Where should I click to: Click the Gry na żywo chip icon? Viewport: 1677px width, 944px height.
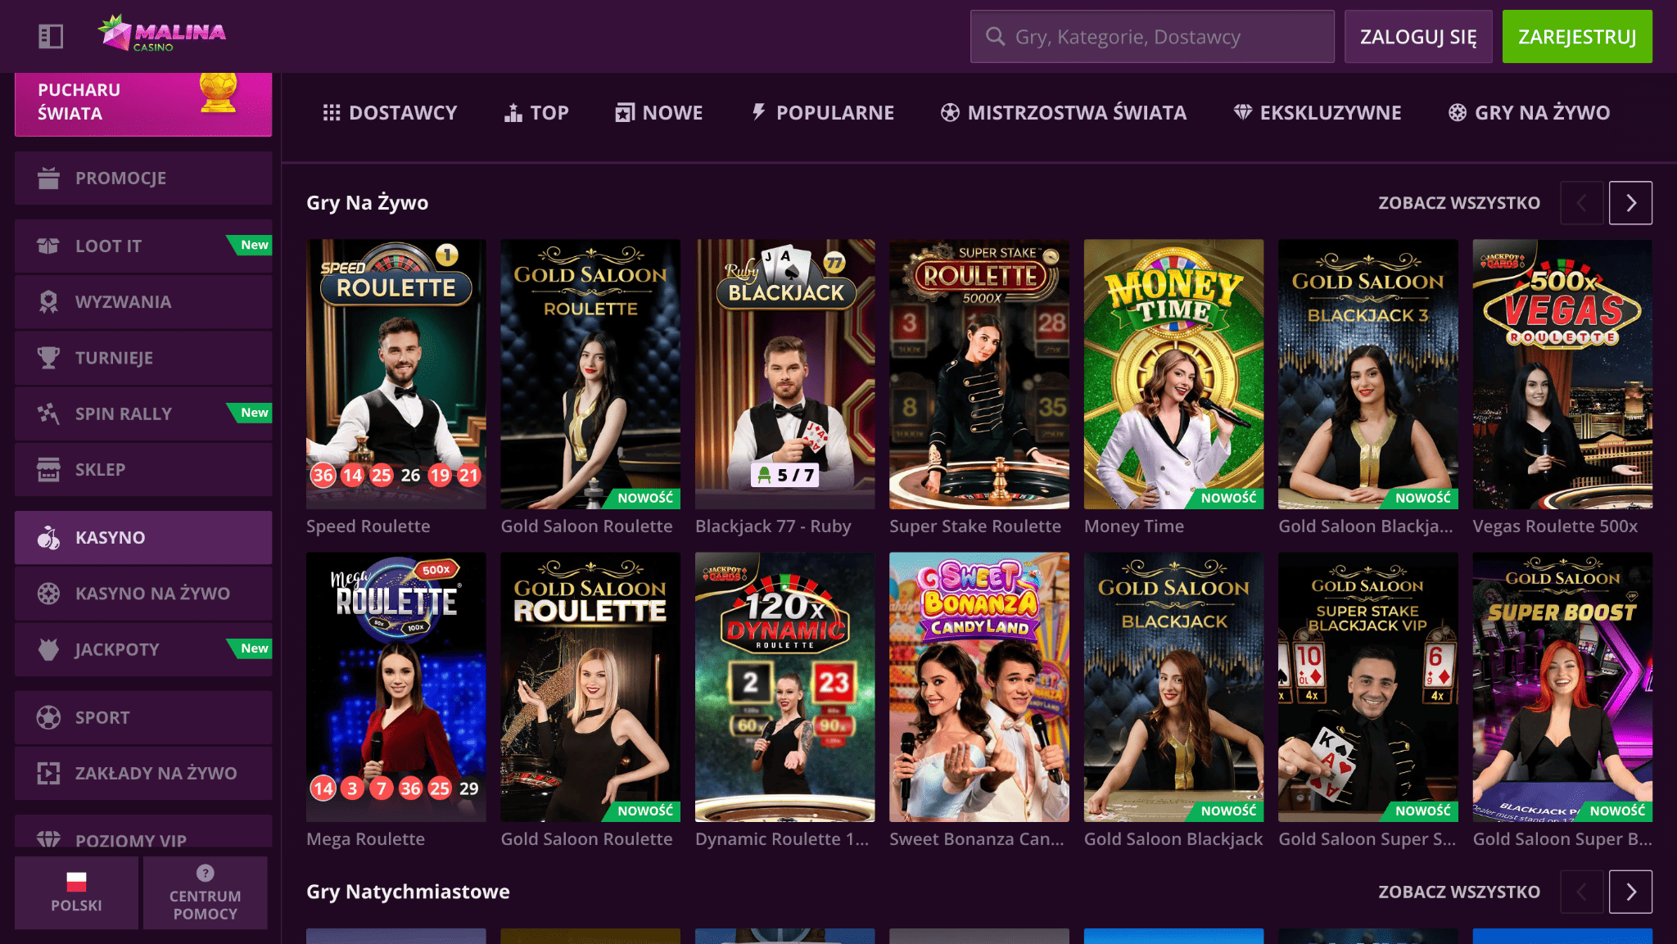coord(1458,113)
